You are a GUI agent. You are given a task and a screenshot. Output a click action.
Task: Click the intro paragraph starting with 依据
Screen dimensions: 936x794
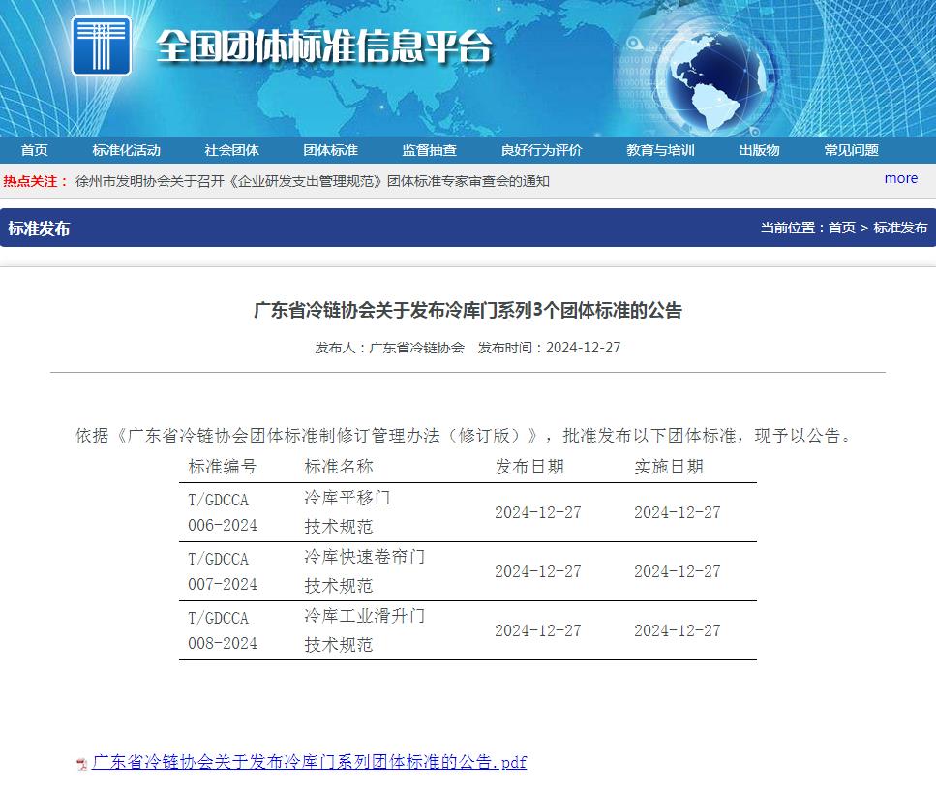pyautogui.click(x=464, y=436)
